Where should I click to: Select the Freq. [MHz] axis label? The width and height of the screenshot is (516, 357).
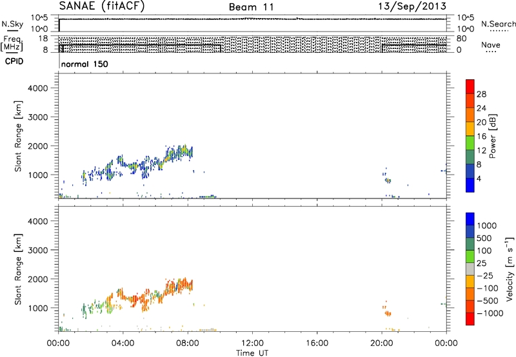pos(12,43)
